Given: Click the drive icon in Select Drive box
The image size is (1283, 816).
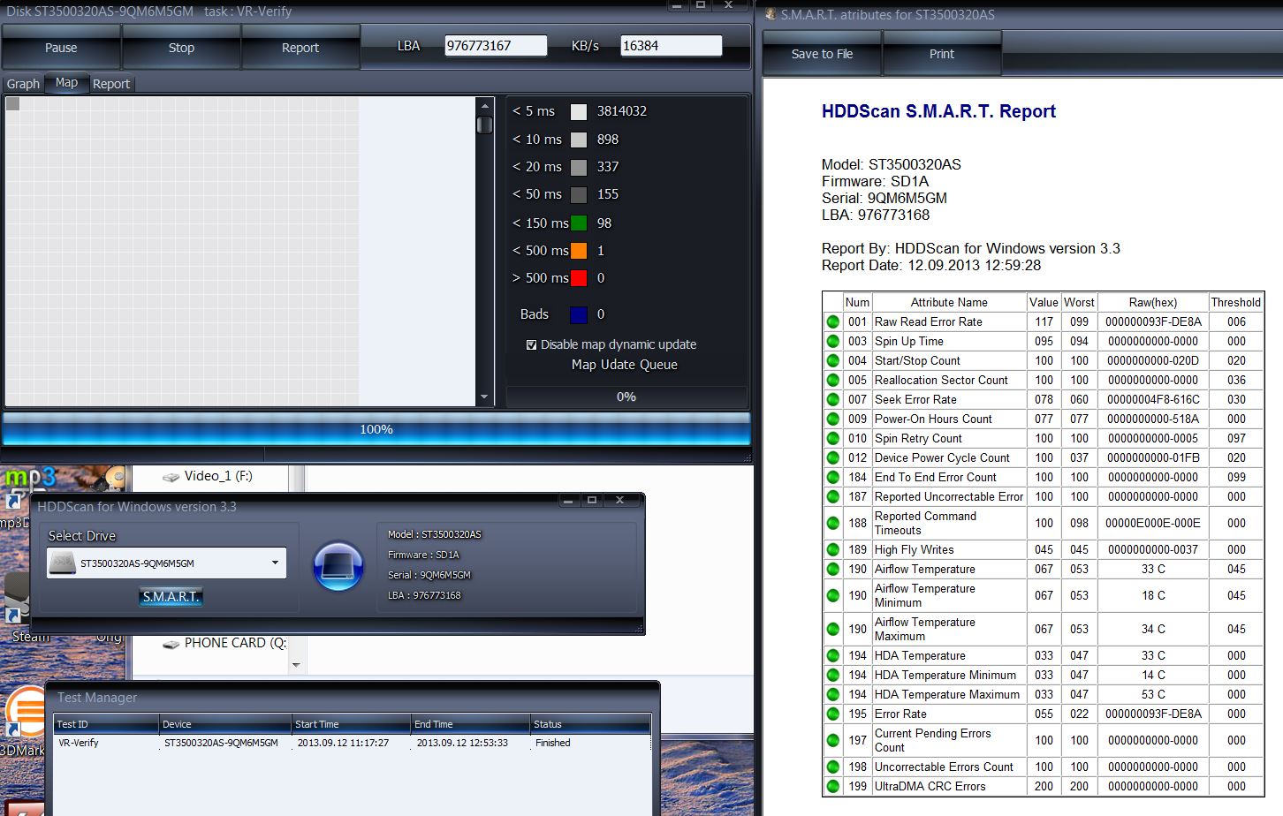Looking at the screenshot, I should coord(62,563).
